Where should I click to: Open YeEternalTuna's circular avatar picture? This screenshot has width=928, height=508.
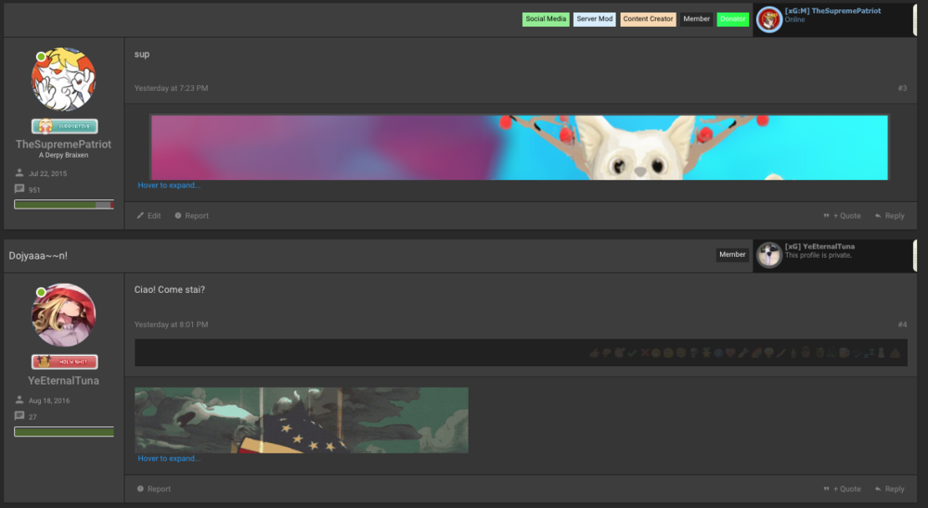[63, 314]
